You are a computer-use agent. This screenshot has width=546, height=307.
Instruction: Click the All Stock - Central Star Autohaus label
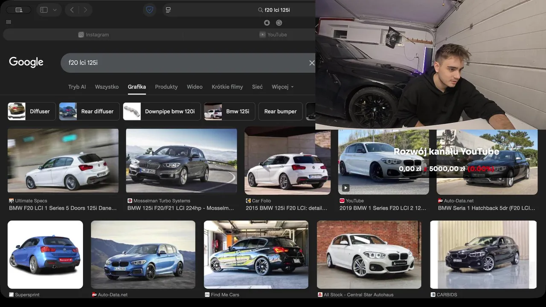pos(356,295)
